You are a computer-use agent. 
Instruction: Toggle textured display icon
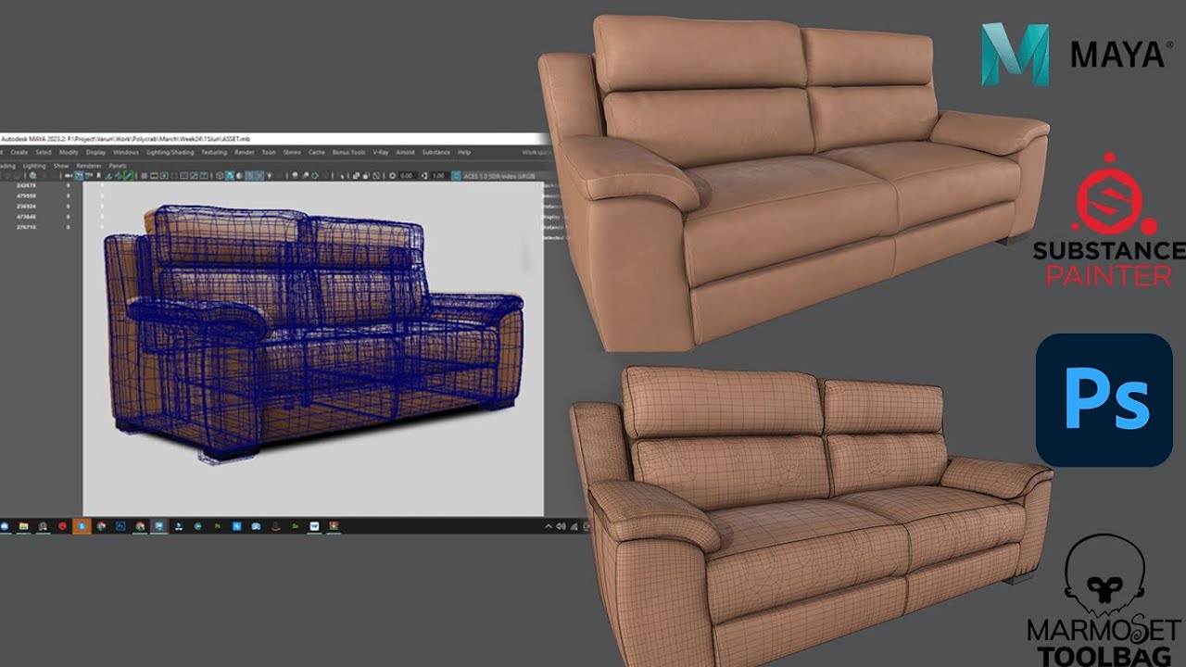(x=259, y=175)
